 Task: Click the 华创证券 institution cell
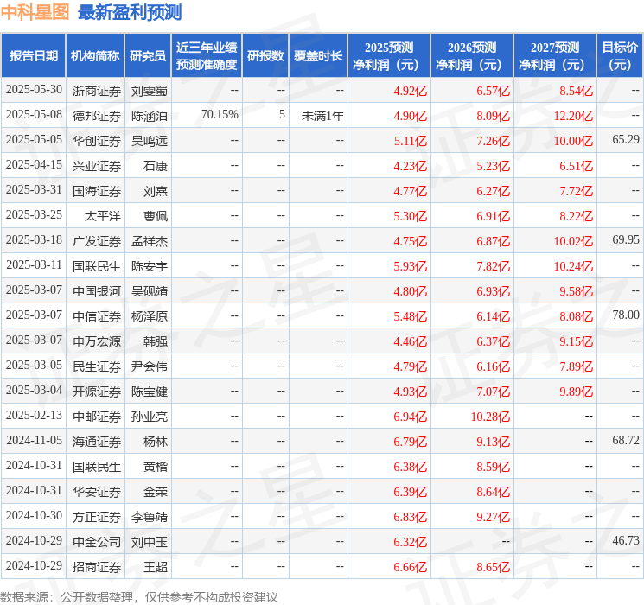tap(97, 141)
